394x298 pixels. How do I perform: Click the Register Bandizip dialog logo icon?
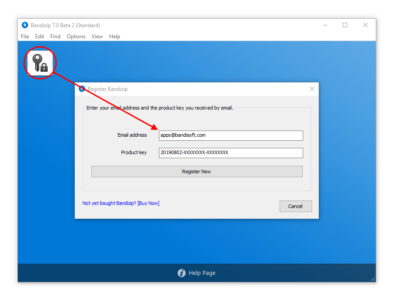pos(81,89)
